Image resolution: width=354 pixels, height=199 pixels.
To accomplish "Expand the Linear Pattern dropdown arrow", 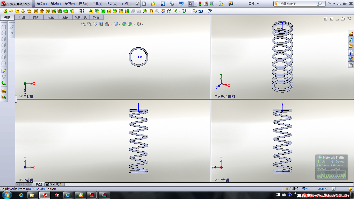I will [86, 11].
